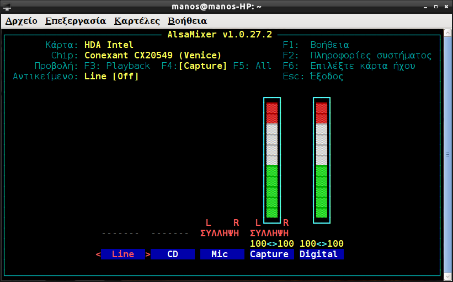Open the Καρτέλες menu
Viewport: 453px width, 282px height.
pos(137,21)
